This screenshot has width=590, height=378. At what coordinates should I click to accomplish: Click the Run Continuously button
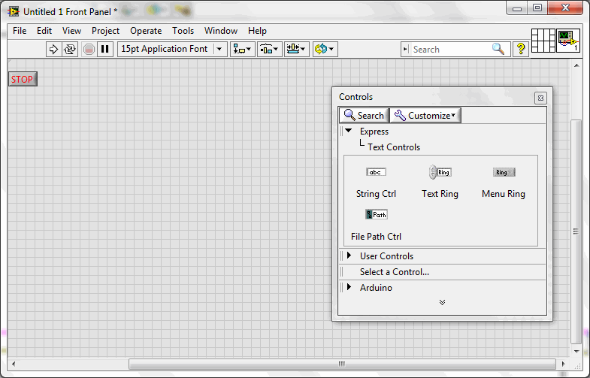(70, 50)
